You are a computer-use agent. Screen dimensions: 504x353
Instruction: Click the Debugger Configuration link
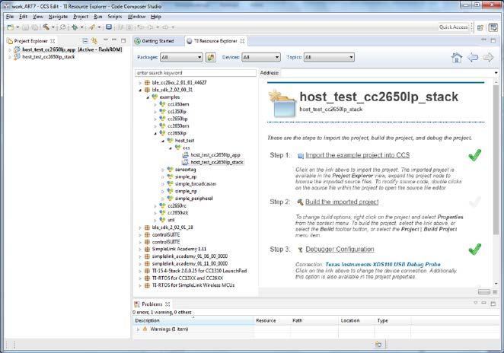[340, 249]
